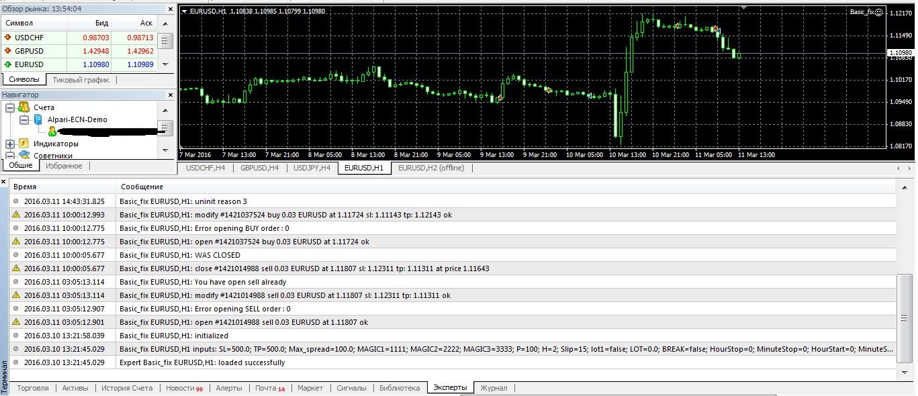Open the EURUSD,H2 (offline) chart tab
The height and width of the screenshot is (396, 918).
[x=431, y=168]
